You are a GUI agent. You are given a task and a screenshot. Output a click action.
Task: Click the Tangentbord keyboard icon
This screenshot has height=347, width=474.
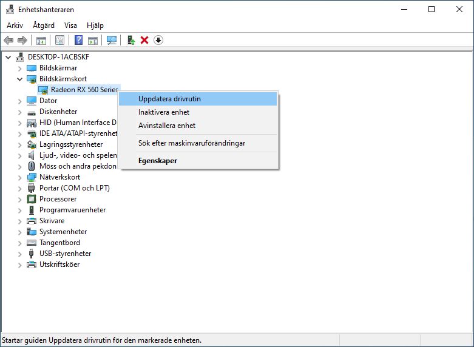[x=32, y=243]
